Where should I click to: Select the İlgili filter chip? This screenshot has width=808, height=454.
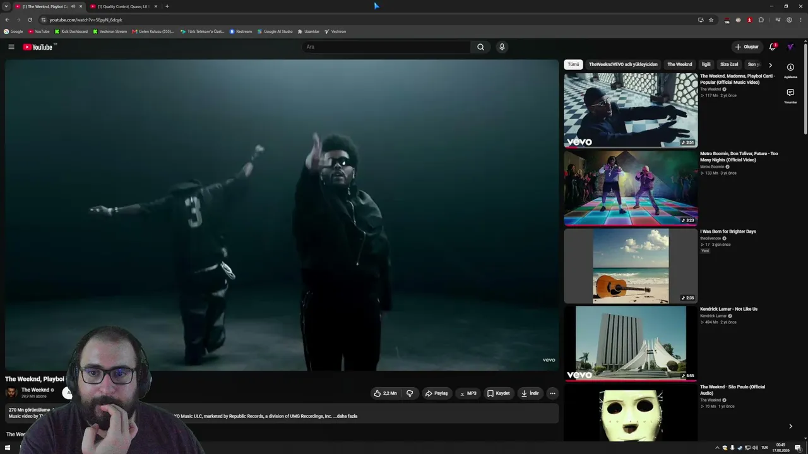coord(706,64)
